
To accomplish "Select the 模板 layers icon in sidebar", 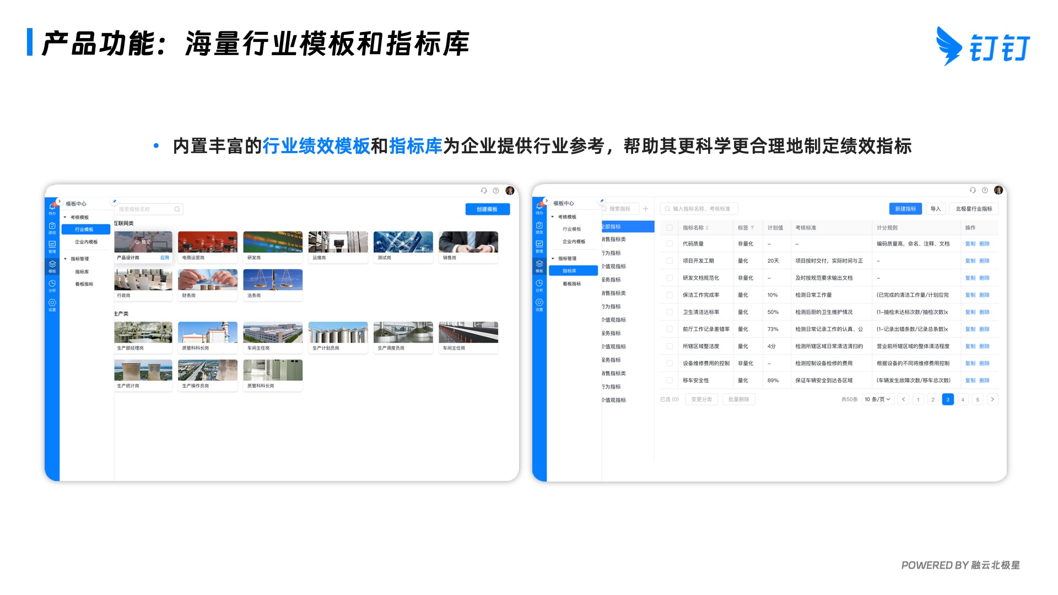I will coord(52,264).
